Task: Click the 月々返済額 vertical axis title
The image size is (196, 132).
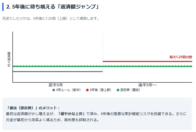Action: (x=9, y=59)
